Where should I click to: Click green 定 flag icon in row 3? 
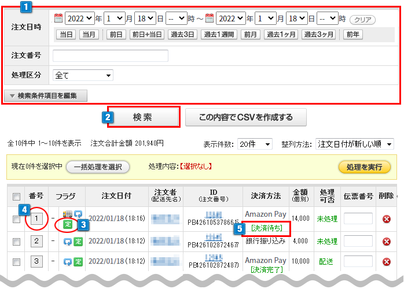pos(78,262)
